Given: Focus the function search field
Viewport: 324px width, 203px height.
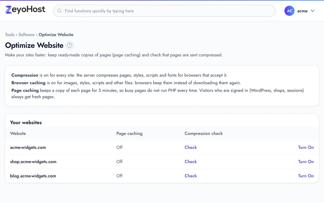Looking at the screenshot, I should [164, 11].
